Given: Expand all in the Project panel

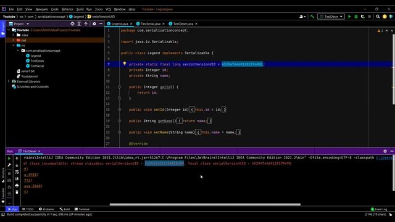Looking at the screenshot, I should (x=79, y=23).
